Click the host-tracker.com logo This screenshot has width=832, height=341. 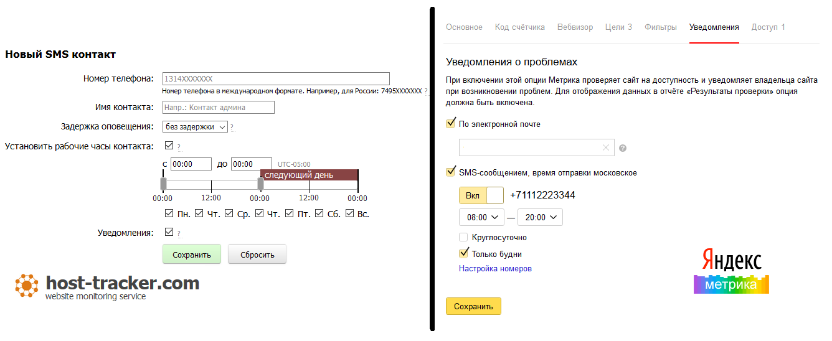coord(107,287)
